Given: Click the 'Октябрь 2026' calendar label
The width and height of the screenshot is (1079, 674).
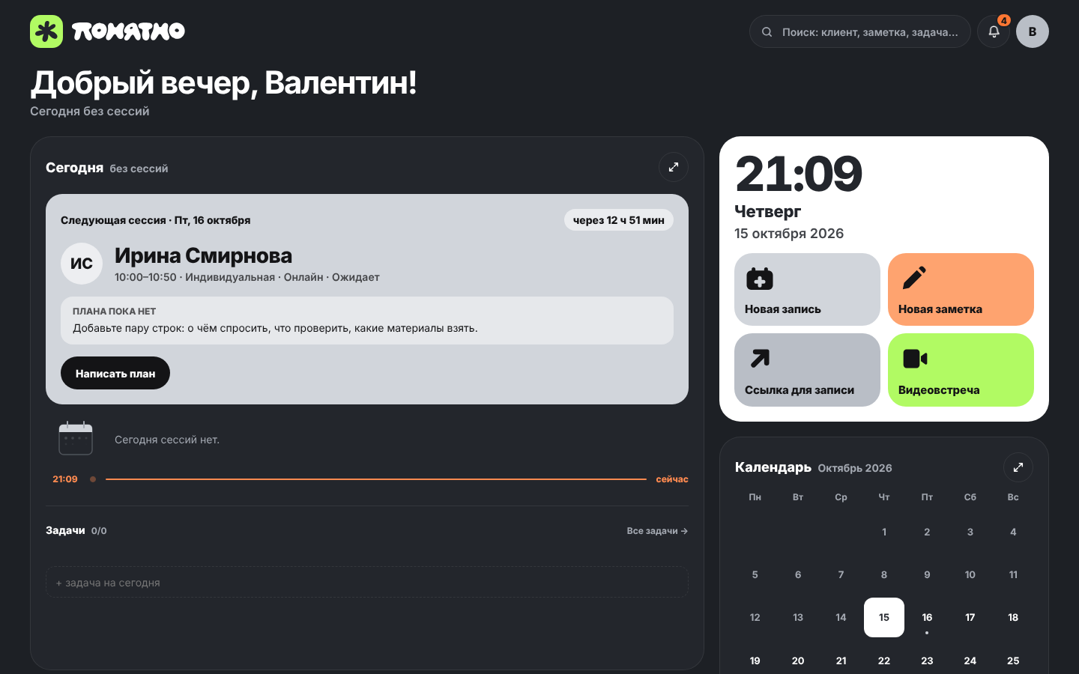Looking at the screenshot, I should tap(855, 468).
